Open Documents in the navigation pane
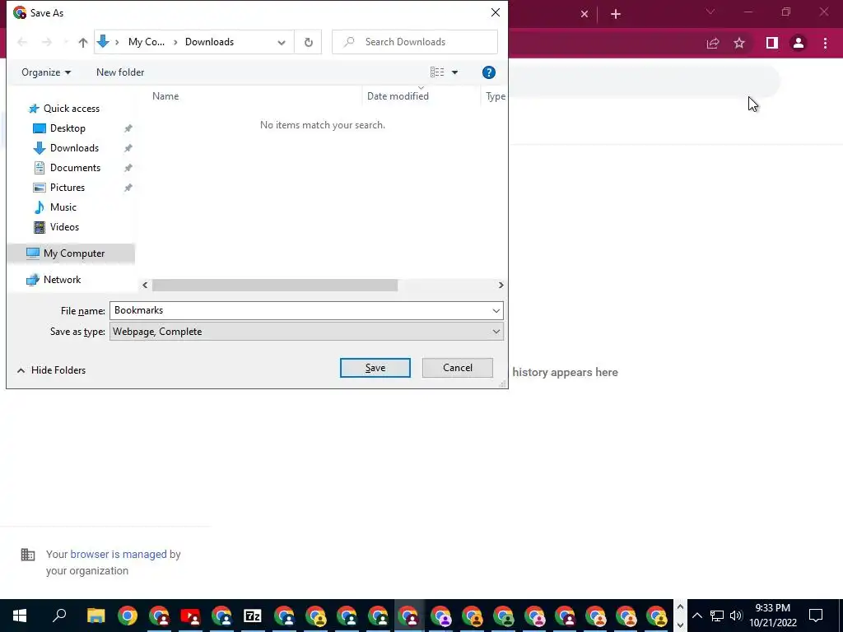This screenshot has width=843, height=632. click(x=75, y=168)
